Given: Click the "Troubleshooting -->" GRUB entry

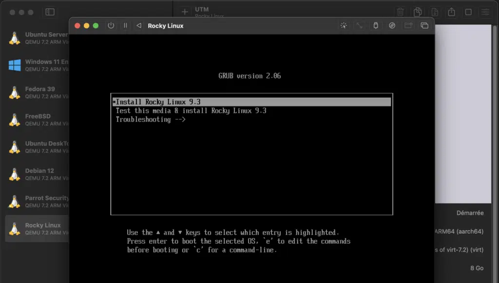Looking at the screenshot, I should 151,119.
